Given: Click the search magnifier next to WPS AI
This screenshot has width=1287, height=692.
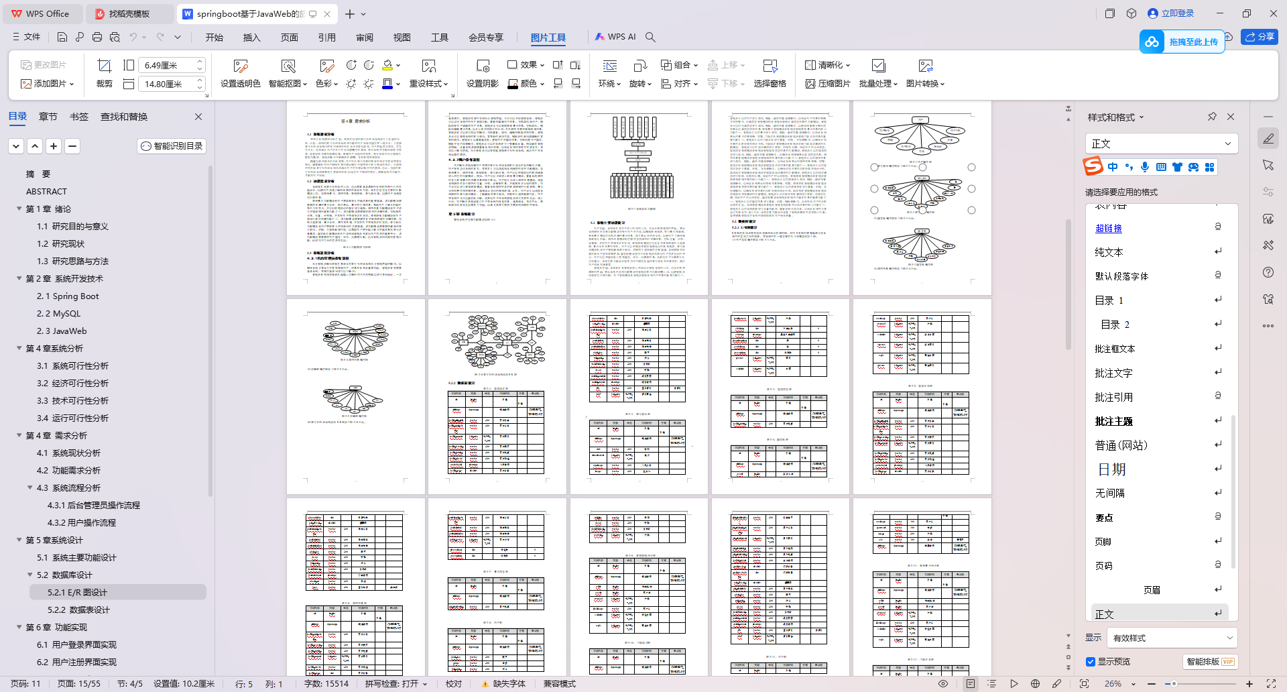Looking at the screenshot, I should [650, 37].
